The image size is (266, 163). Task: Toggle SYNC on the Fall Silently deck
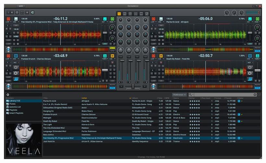coord(112,51)
